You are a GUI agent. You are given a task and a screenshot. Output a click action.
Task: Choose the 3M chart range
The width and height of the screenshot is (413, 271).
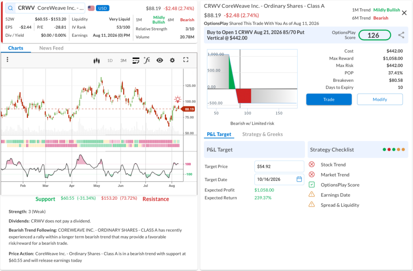click(x=123, y=60)
